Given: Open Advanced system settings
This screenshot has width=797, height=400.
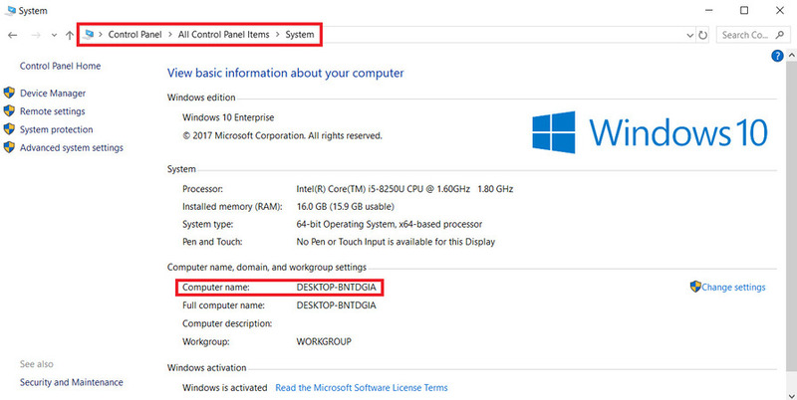Looking at the screenshot, I should 71,147.
